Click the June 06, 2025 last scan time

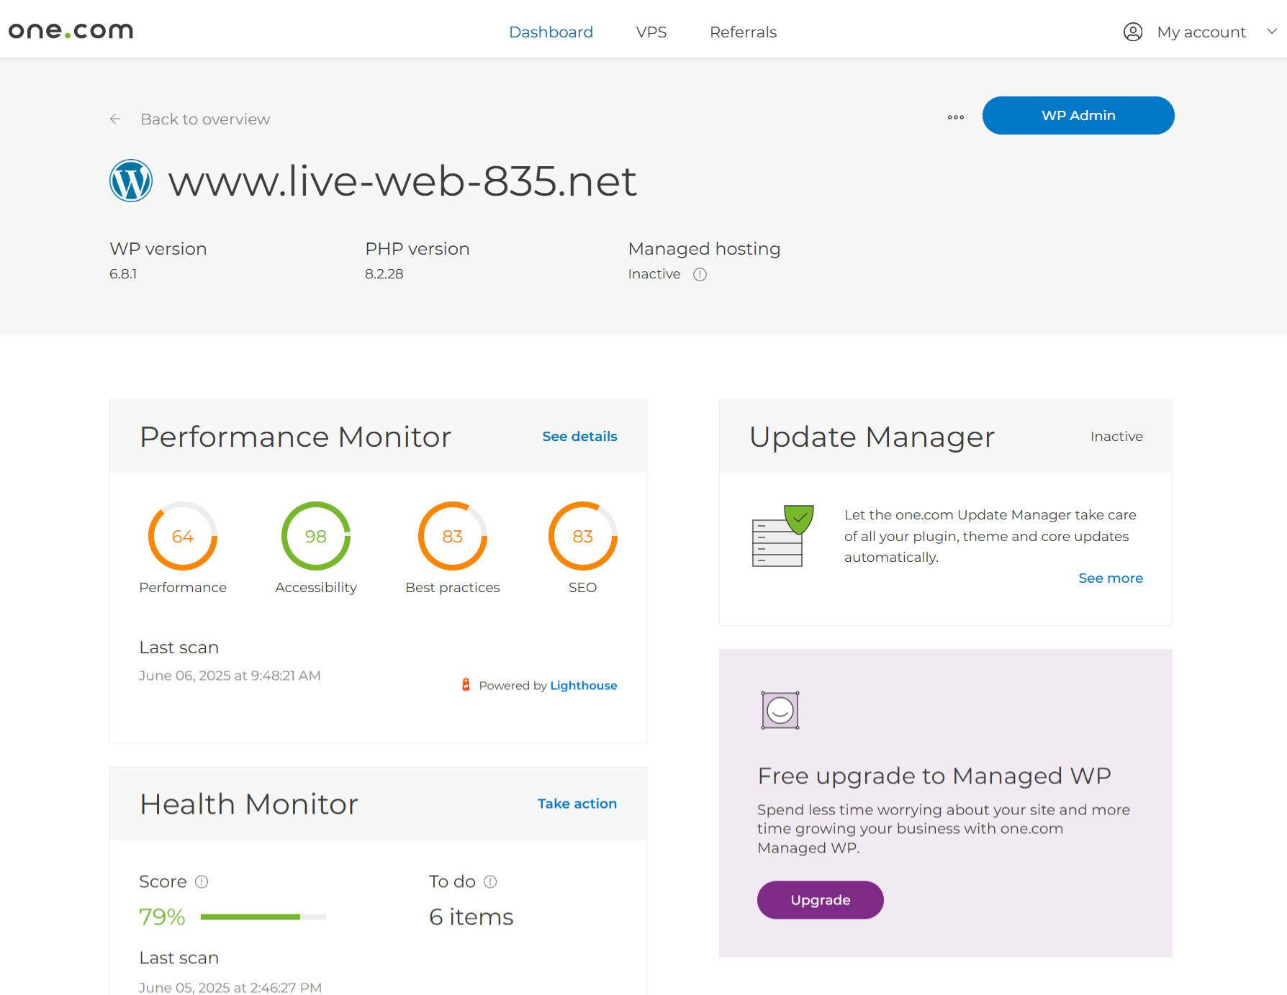(230, 676)
